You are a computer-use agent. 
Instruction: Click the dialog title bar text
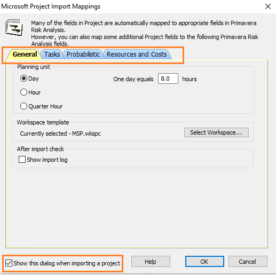point(51,6)
